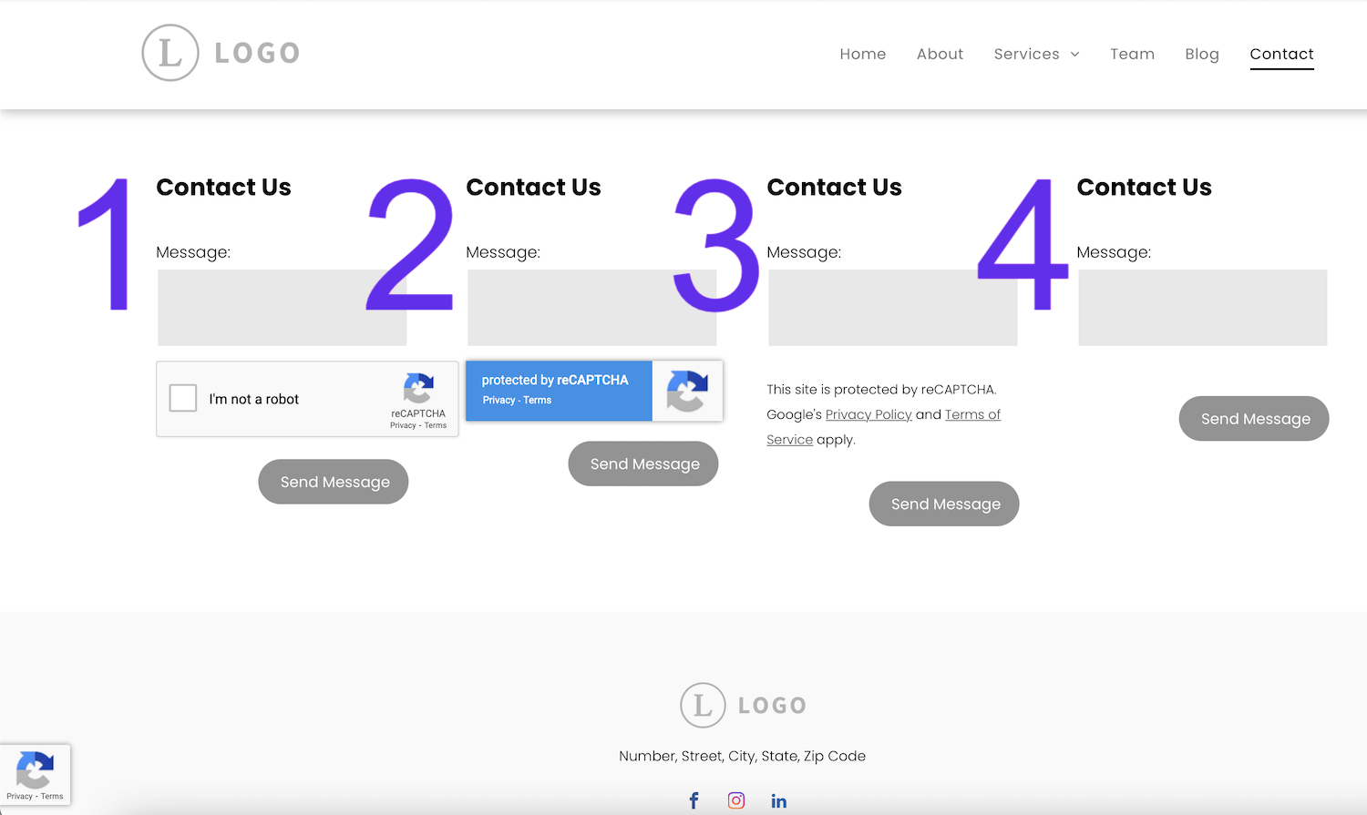Open the Instagram icon in footer
Screen dimensions: 1367x815
736,800
